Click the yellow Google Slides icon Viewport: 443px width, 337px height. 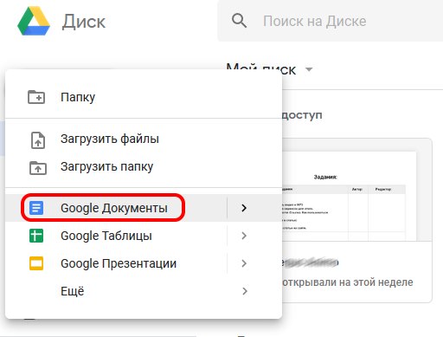click(x=36, y=263)
